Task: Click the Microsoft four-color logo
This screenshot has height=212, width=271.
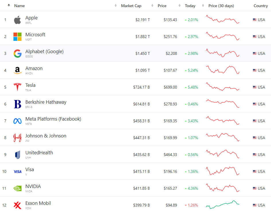Action: (x=17, y=37)
